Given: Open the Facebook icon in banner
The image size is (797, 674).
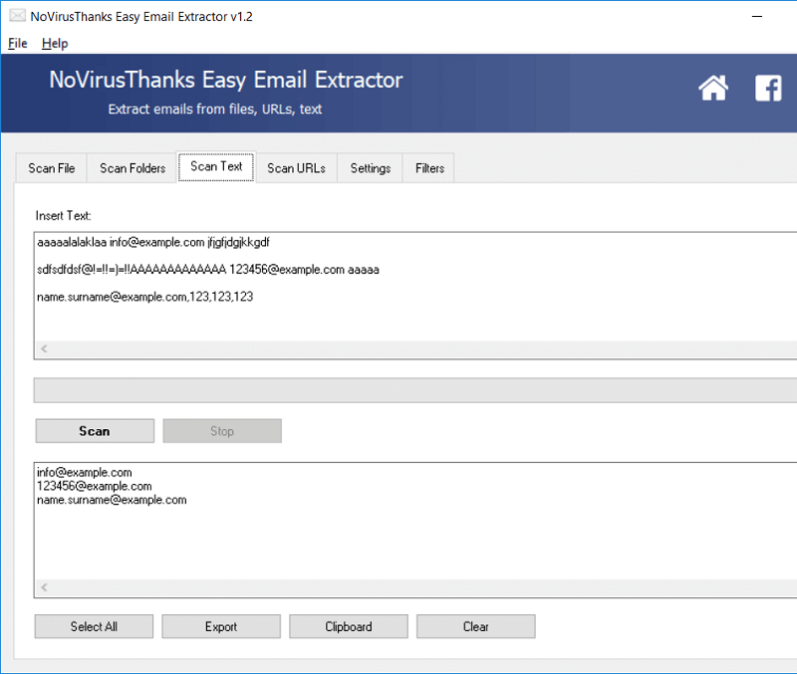Looking at the screenshot, I should (x=768, y=89).
